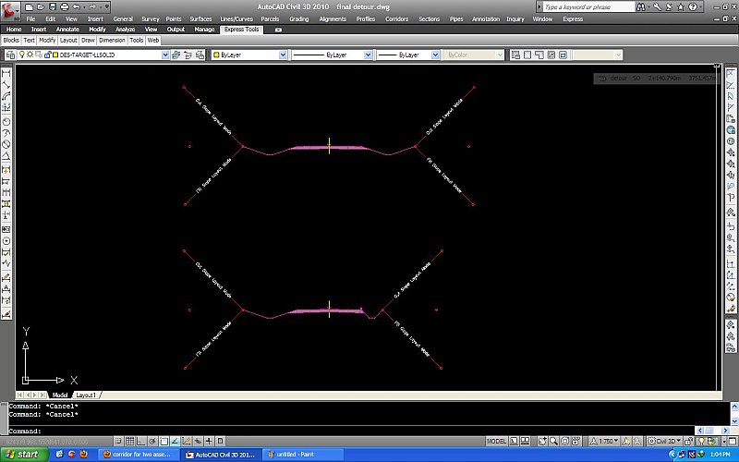The image size is (739, 462).
Task: Switch to the Manage ribbon tab
Action: pos(204,30)
